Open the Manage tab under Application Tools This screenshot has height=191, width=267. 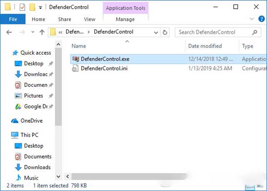pos(125,19)
